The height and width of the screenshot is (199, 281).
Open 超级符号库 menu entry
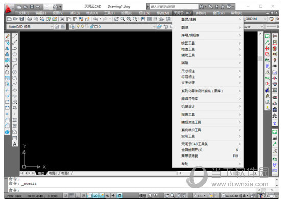[x=208, y=99]
